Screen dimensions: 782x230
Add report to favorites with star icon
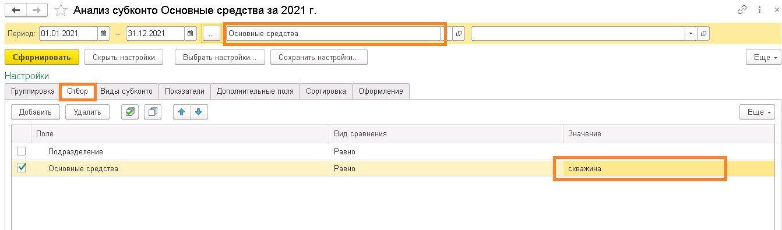pyautogui.click(x=60, y=10)
